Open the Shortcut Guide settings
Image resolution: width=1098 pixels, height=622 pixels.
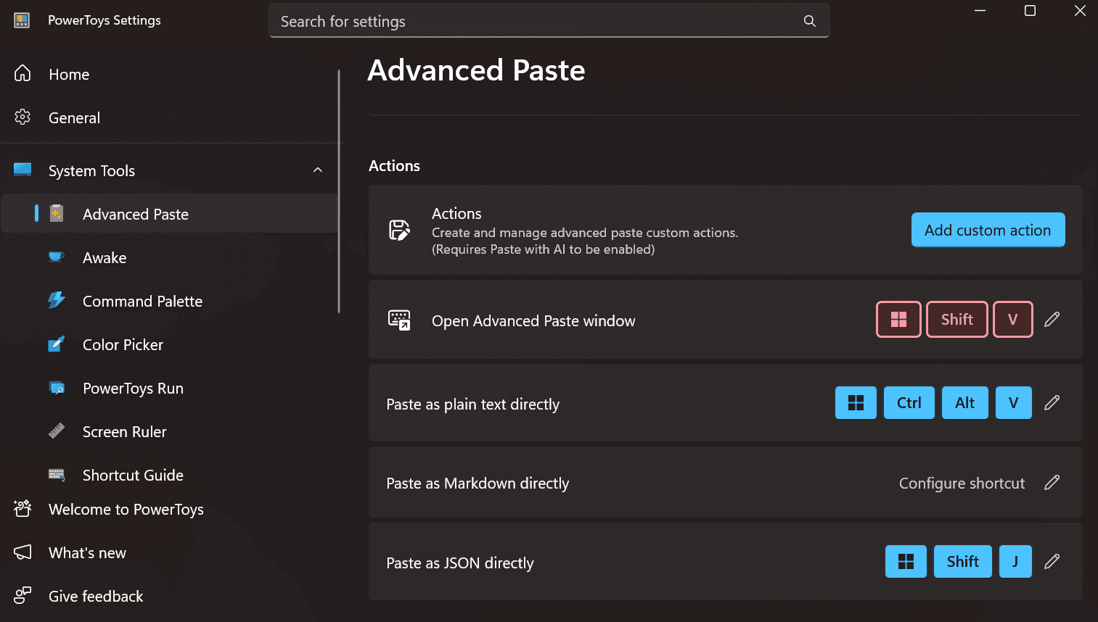point(133,476)
